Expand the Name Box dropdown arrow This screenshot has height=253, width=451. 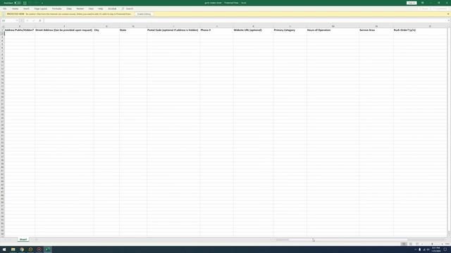pyautogui.click(x=17, y=20)
